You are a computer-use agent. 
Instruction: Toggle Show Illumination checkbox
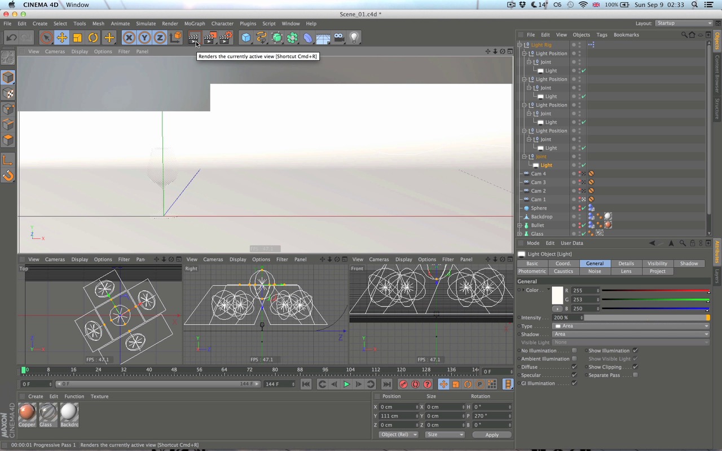click(x=635, y=351)
